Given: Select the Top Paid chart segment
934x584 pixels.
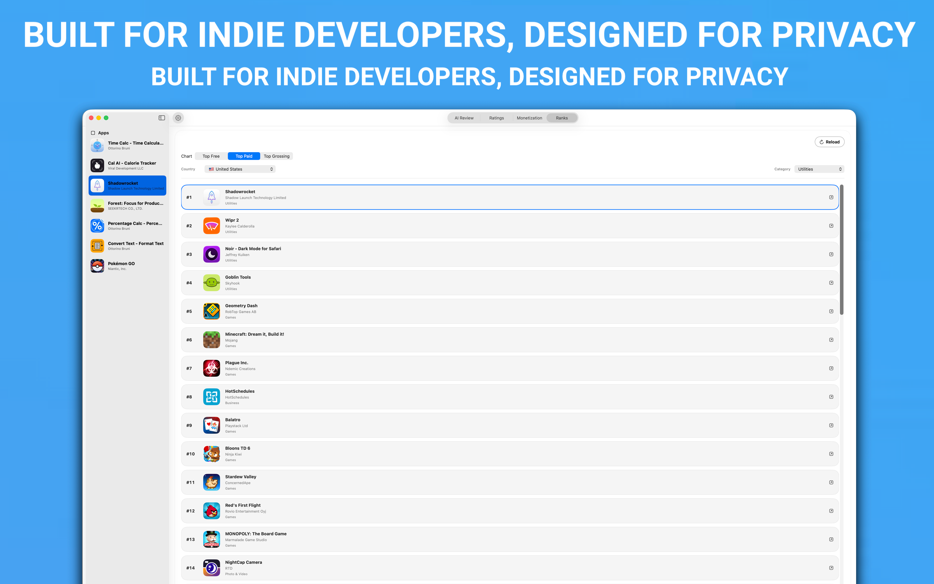Looking at the screenshot, I should (244, 156).
